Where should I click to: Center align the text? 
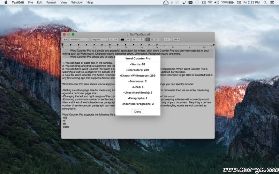[152, 39]
